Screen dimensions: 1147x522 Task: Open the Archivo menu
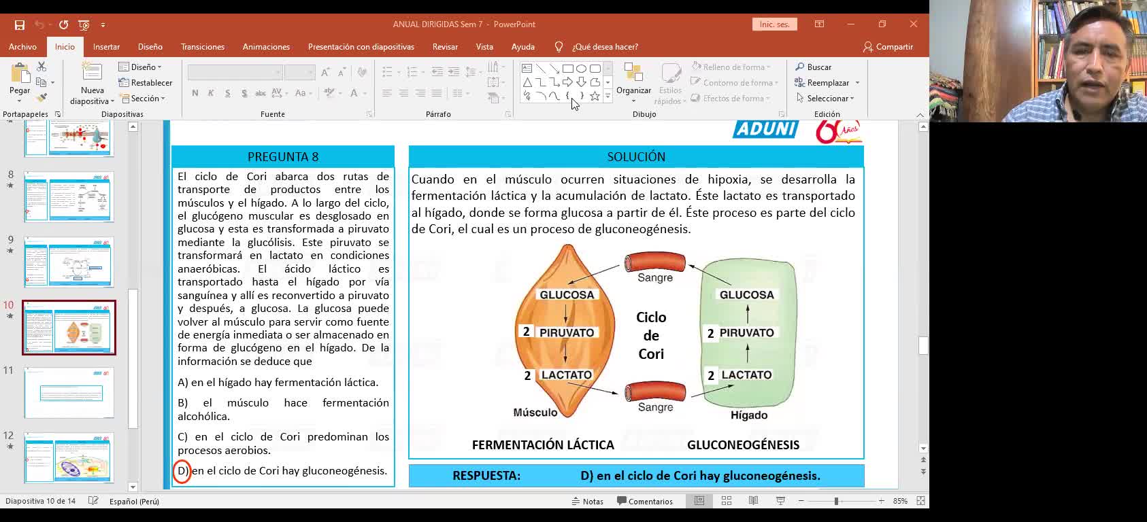click(x=22, y=47)
